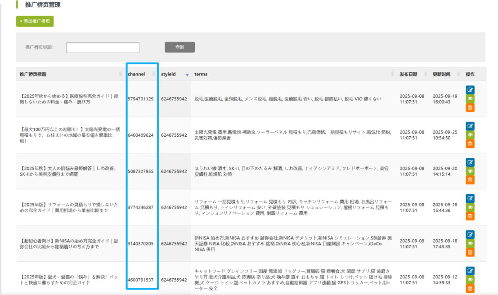Viewport: 498px width, 295px height.
Task: View the リフォーム row via eye icon
Action: pyautogui.click(x=470, y=207)
